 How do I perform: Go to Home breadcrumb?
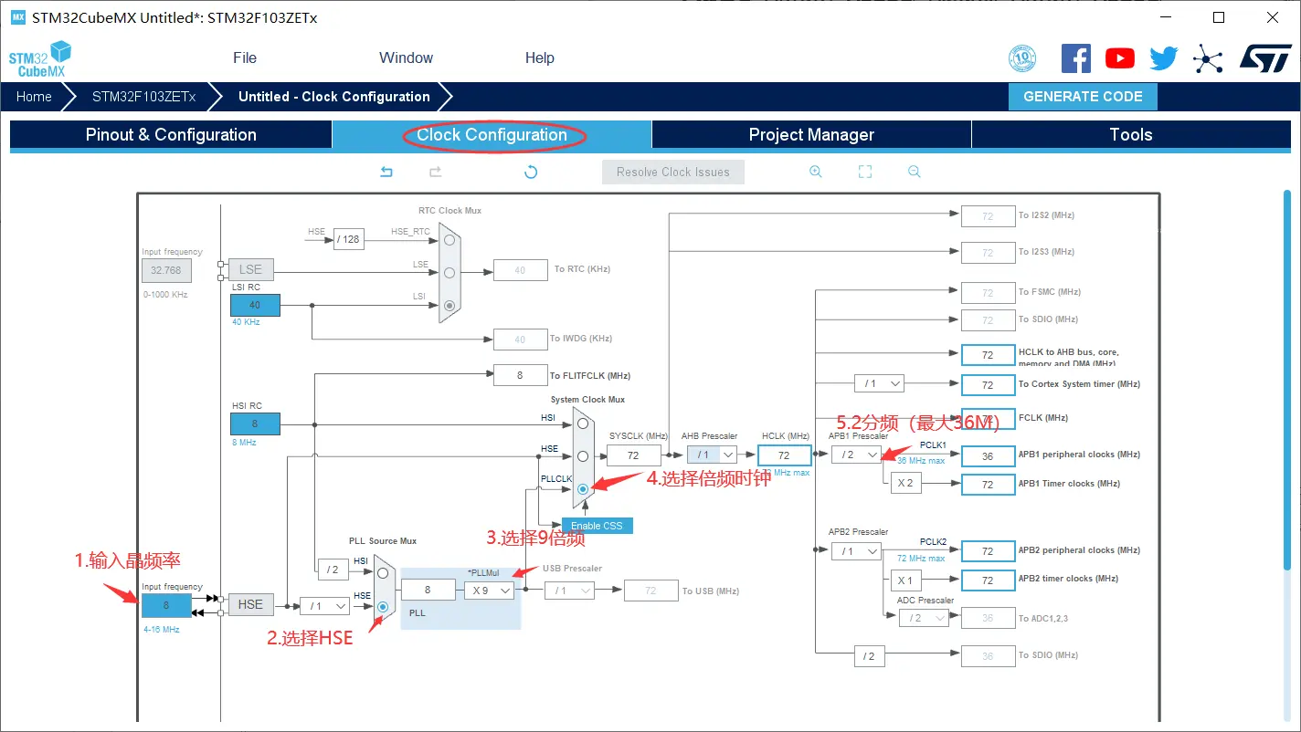coord(34,97)
